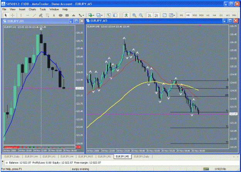
Task: Switch to the EURJPY,M15 chart tab
Action: click(x=86, y=157)
